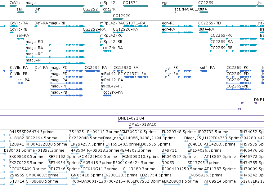Open the cdc2rk gene label
The image size is (264, 186).
(x=109, y=9)
